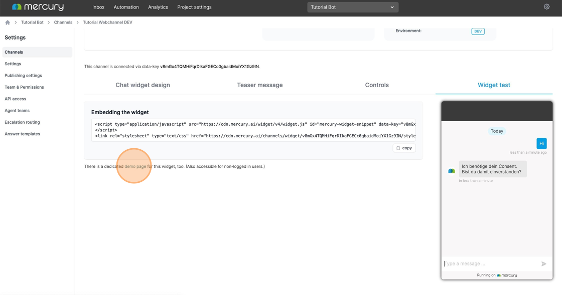Open Team & Permissions in sidebar
Image resolution: width=562 pixels, height=295 pixels.
(25, 87)
